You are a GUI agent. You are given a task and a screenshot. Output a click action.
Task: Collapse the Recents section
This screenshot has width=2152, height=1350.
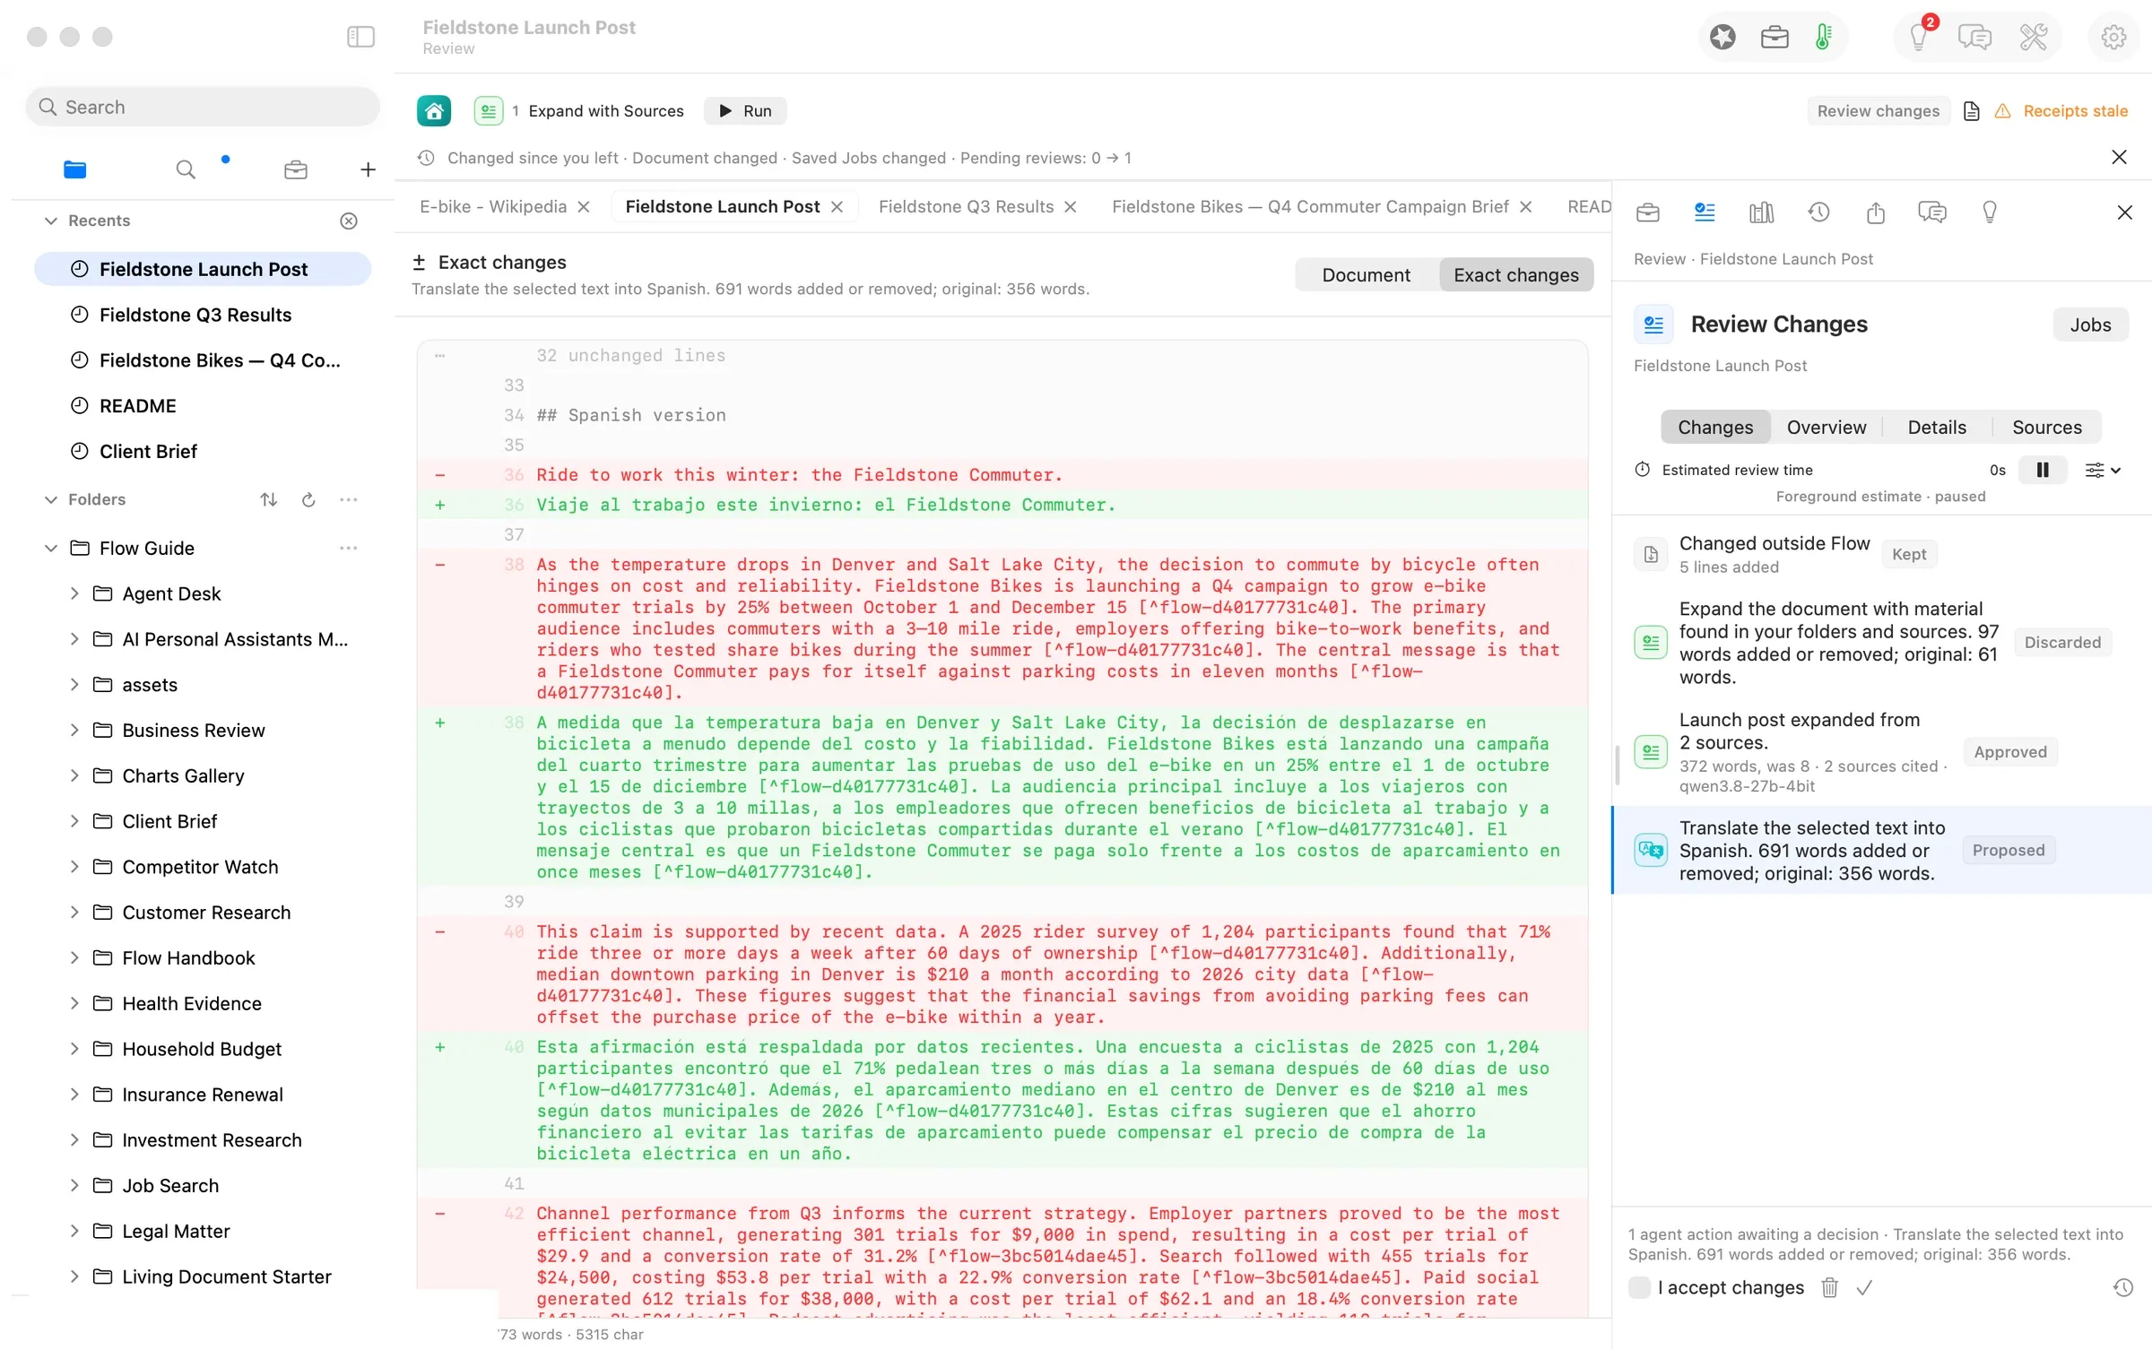pyautogui.click(x=51, y=221)
